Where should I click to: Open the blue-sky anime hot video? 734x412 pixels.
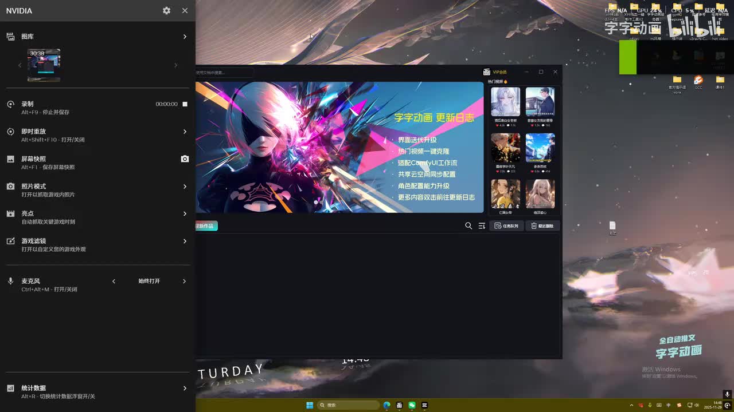540,148
